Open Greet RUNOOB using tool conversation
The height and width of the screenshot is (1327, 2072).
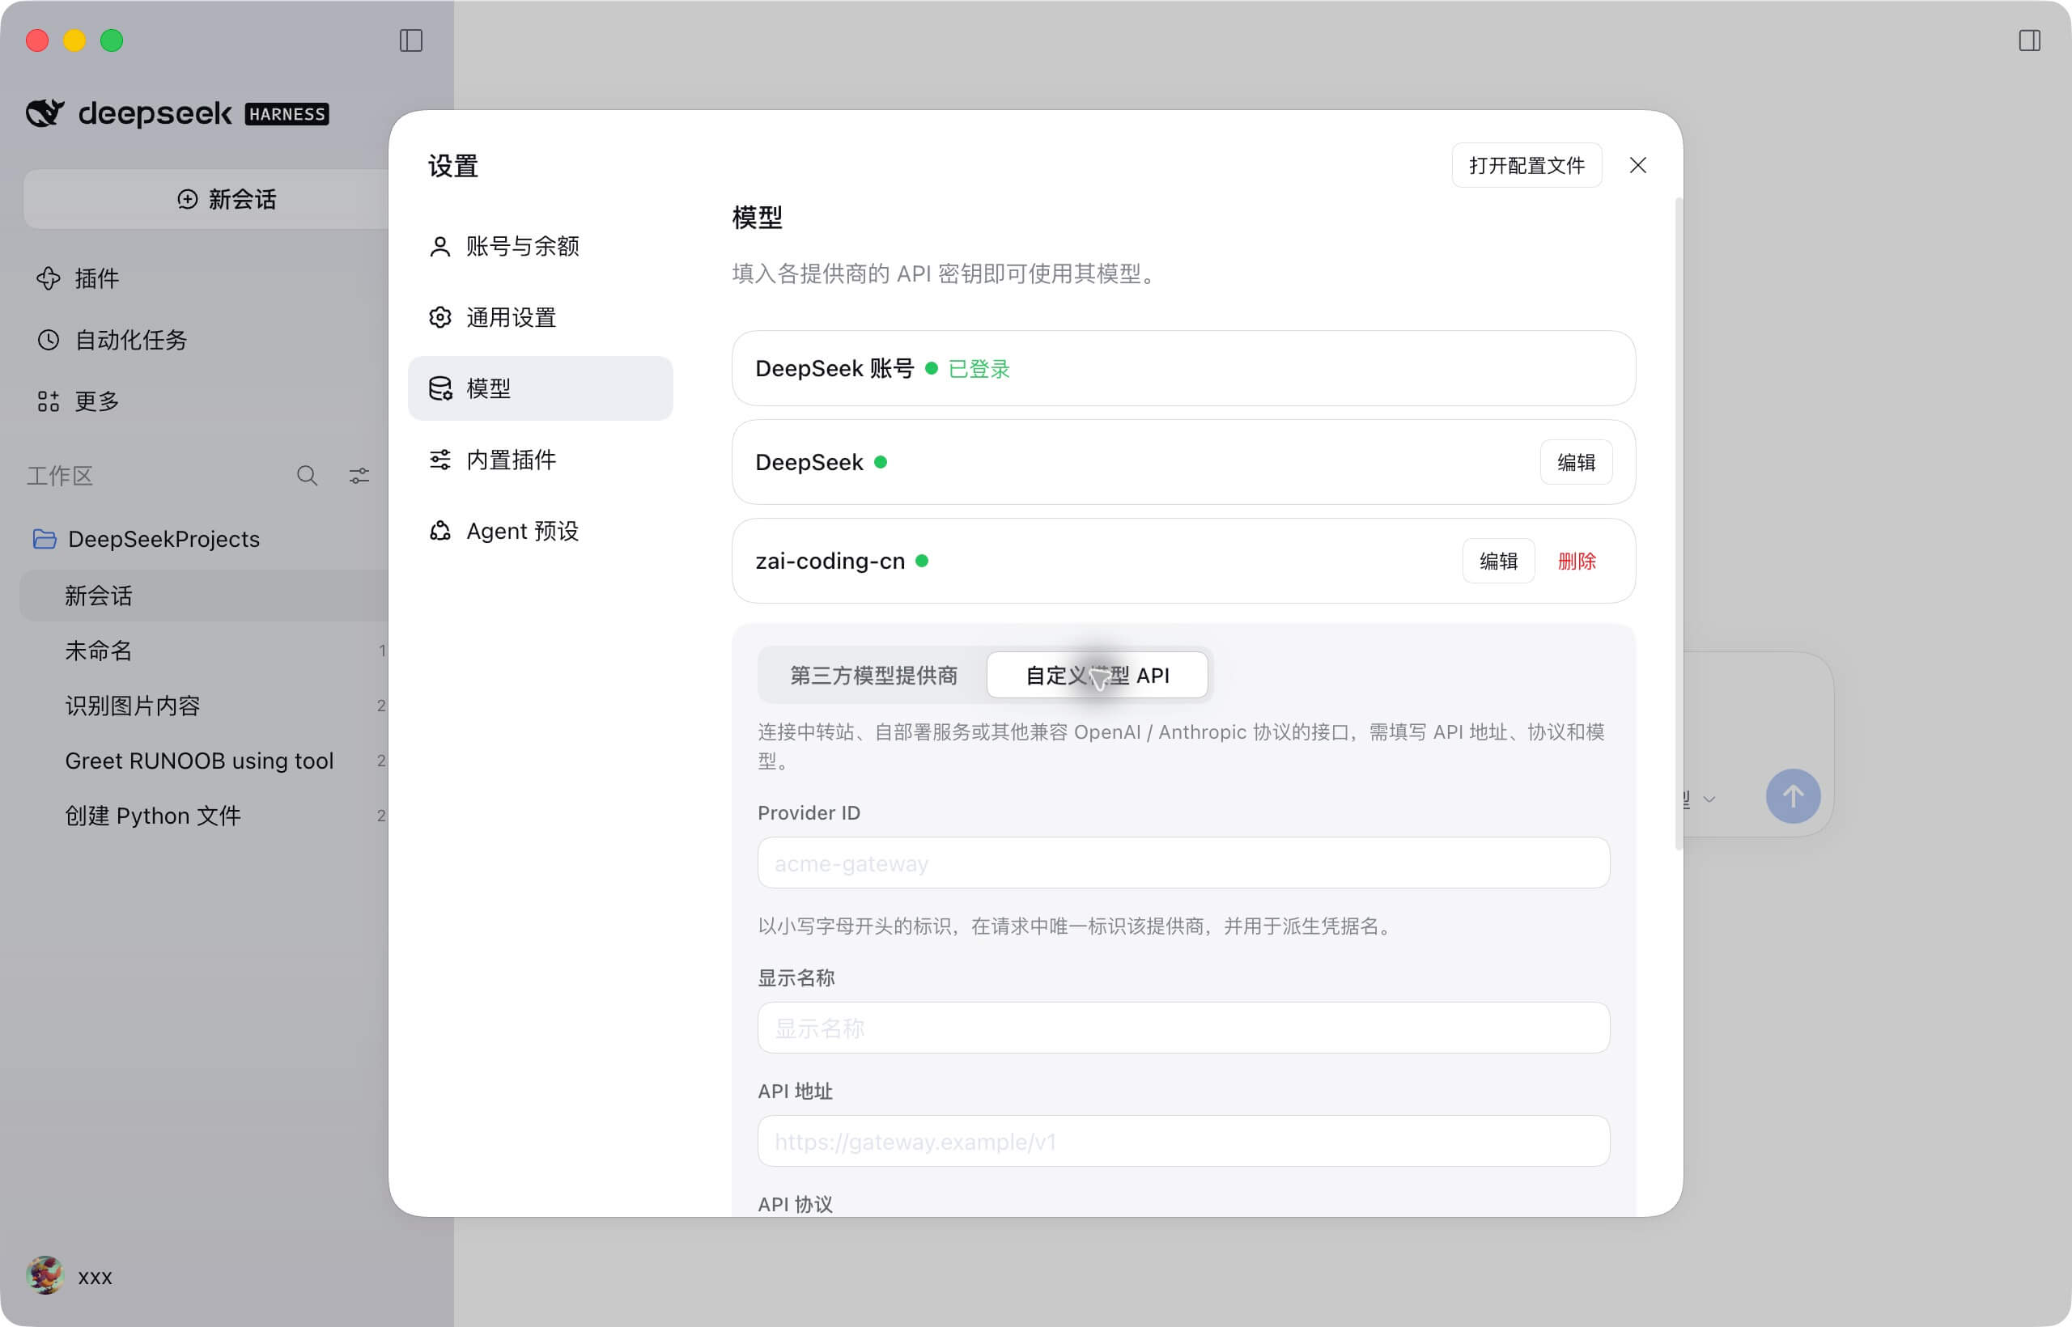tap(203, 761)
